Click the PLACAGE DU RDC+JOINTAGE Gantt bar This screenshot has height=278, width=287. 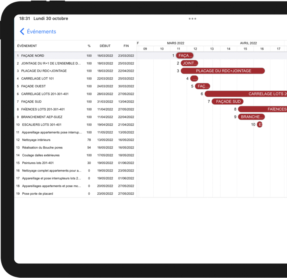(x=223, y=71)
